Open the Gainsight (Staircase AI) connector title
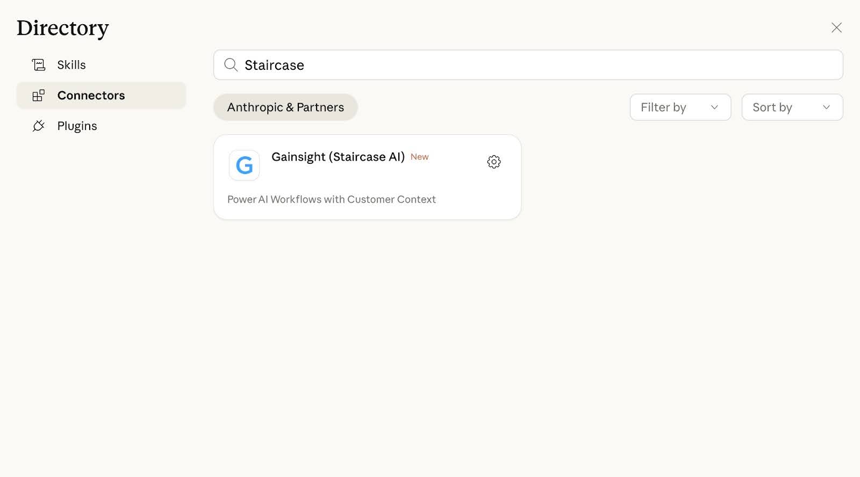The image size is (860, 477). 338,157
